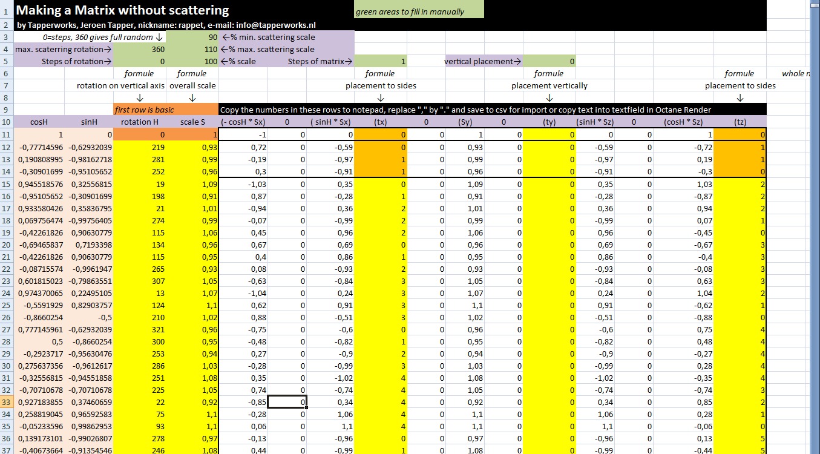Click the % scale input showing 100
The height and width of the screenshot is (454, 820).
click(x=192, y=61)
